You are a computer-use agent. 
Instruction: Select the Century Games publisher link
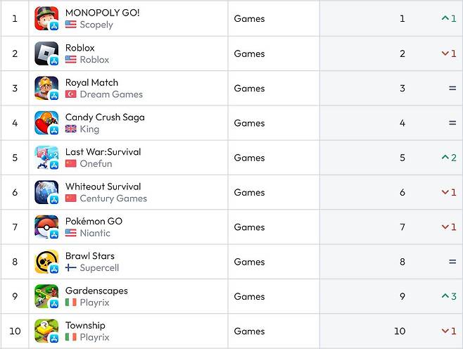(x=113, y=198)
